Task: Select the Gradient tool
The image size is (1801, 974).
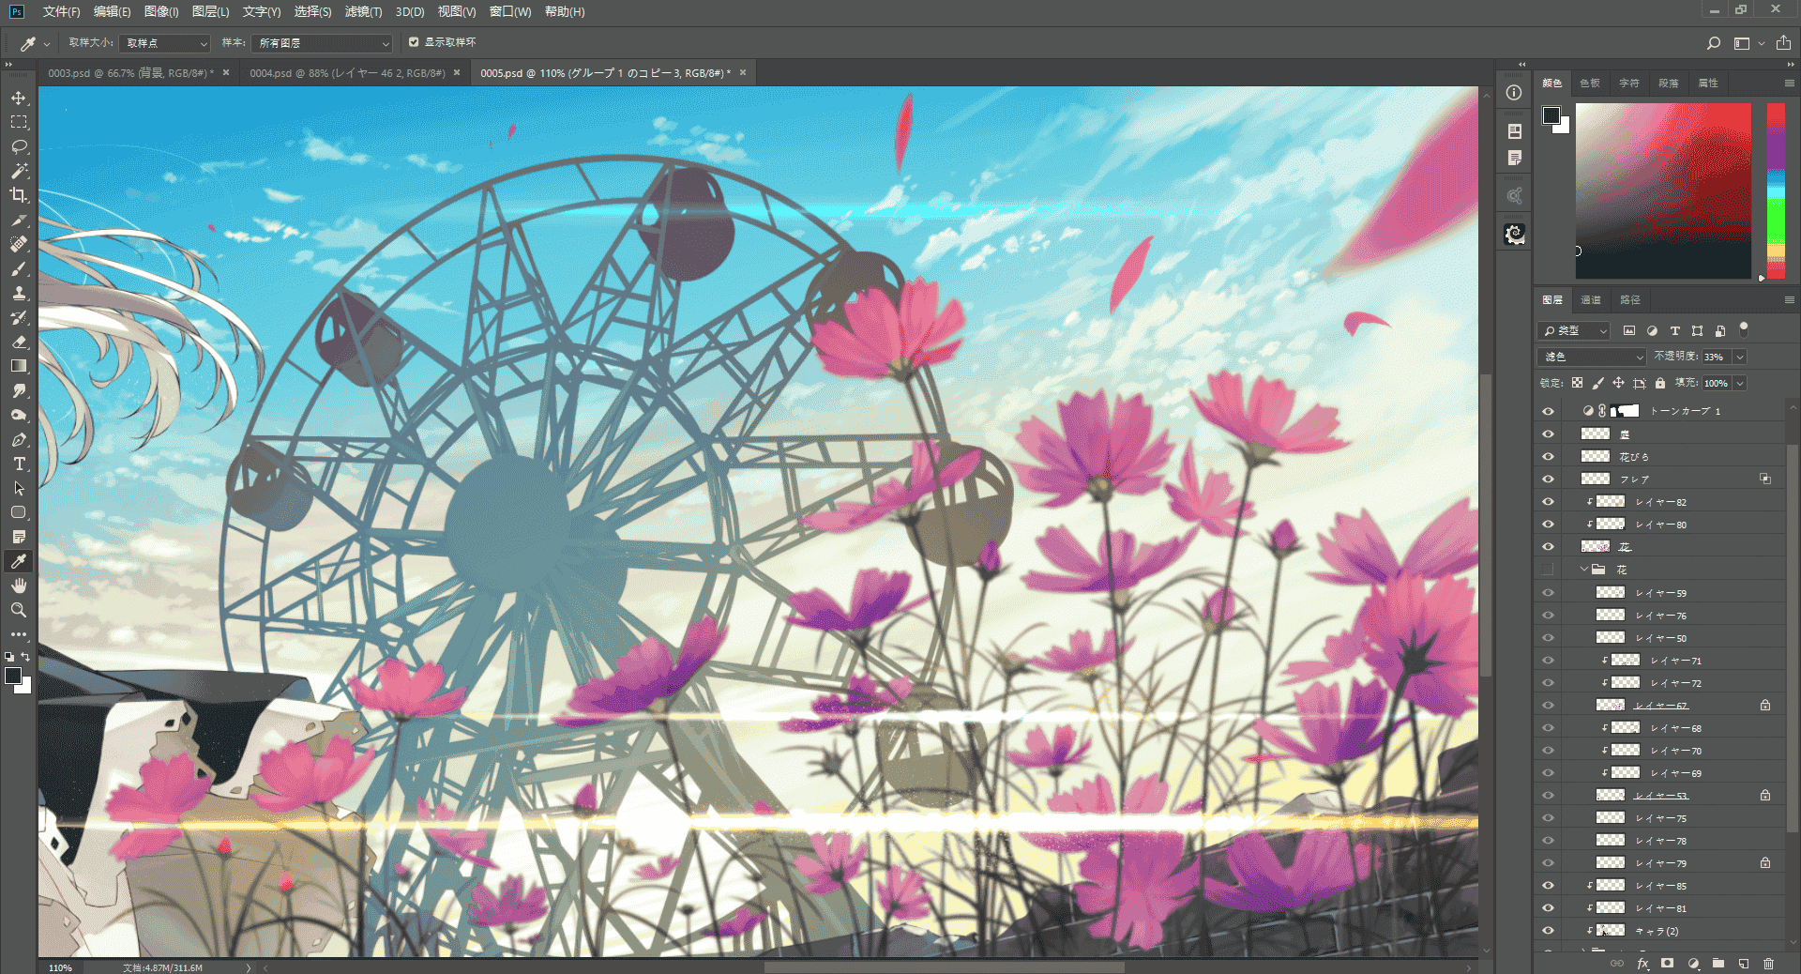Action: 19,367
